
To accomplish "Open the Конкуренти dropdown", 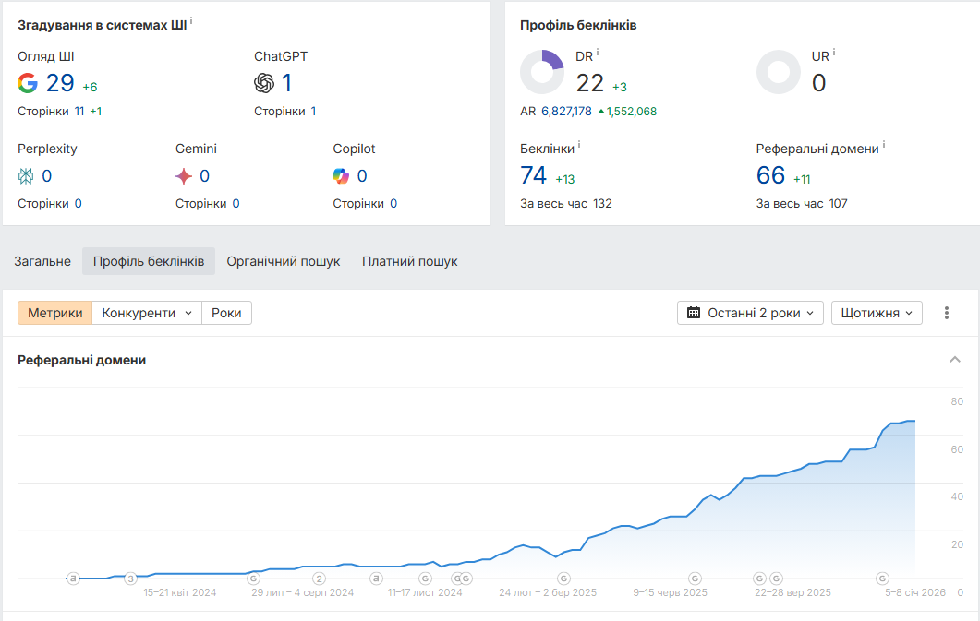I will click(x=147, y=313).
